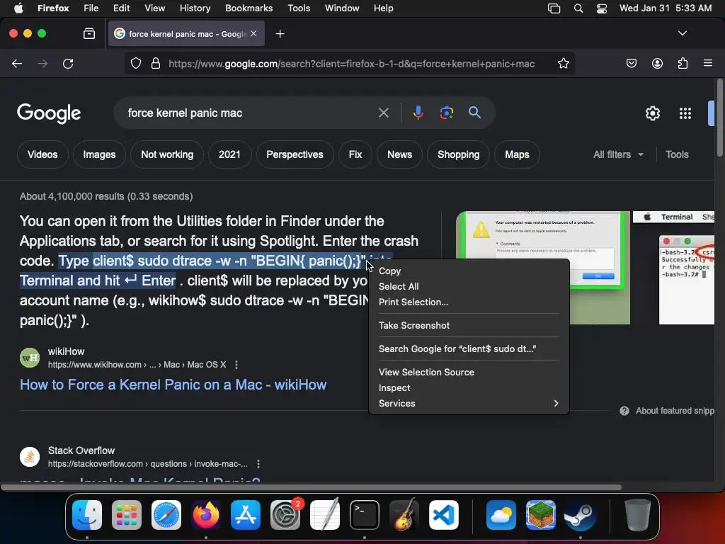Start voice search with microphone

[x=418, y=113]
